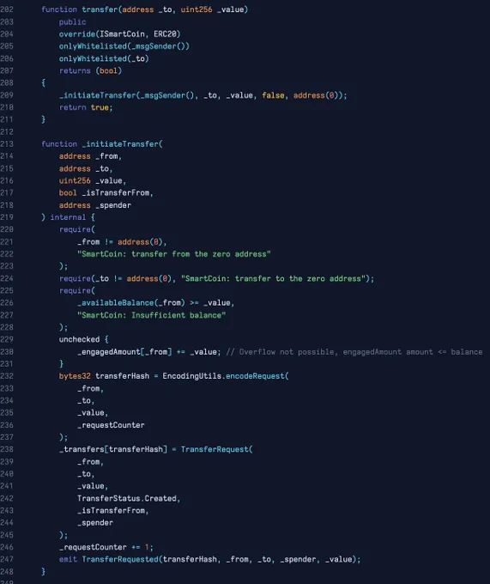This screenshot has width=490, height=584.
Task: Click the 'unchecked {' keyword on line 229
Action: (84, 340)
